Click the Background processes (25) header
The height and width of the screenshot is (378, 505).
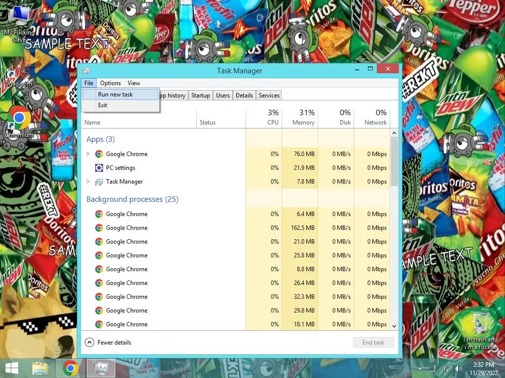click(x=132, y=199)
